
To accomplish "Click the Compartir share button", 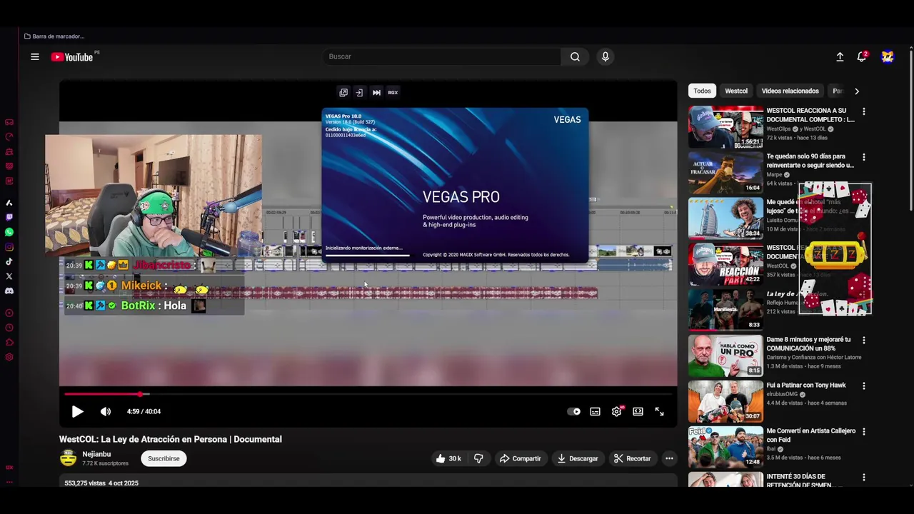I will click(x=520, y=458).
